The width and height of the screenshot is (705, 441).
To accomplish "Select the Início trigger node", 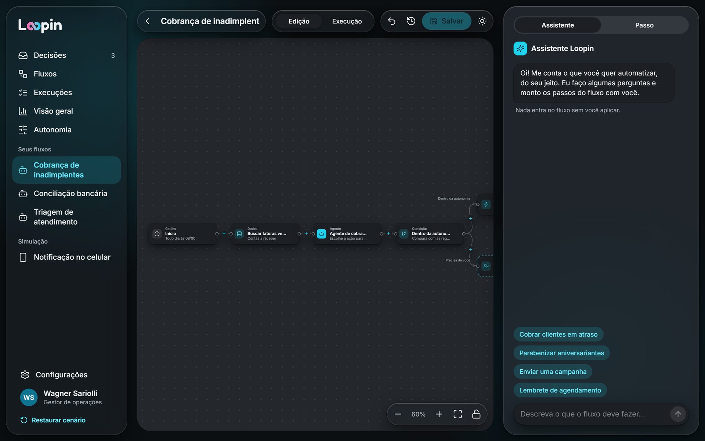I will [183, 234].
